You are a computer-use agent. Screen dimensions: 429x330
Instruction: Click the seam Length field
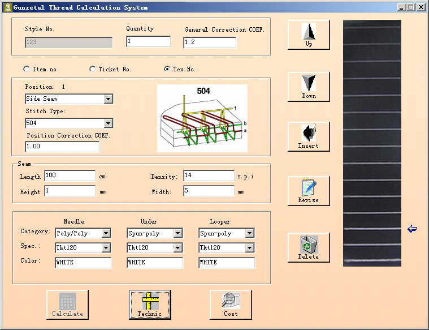70,175
